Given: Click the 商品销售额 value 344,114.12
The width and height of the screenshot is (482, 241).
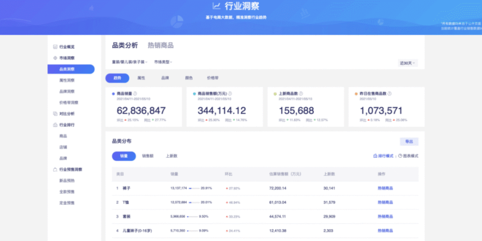Looking at the screenshot, I should pyautogui.click(x=222, y=111).
